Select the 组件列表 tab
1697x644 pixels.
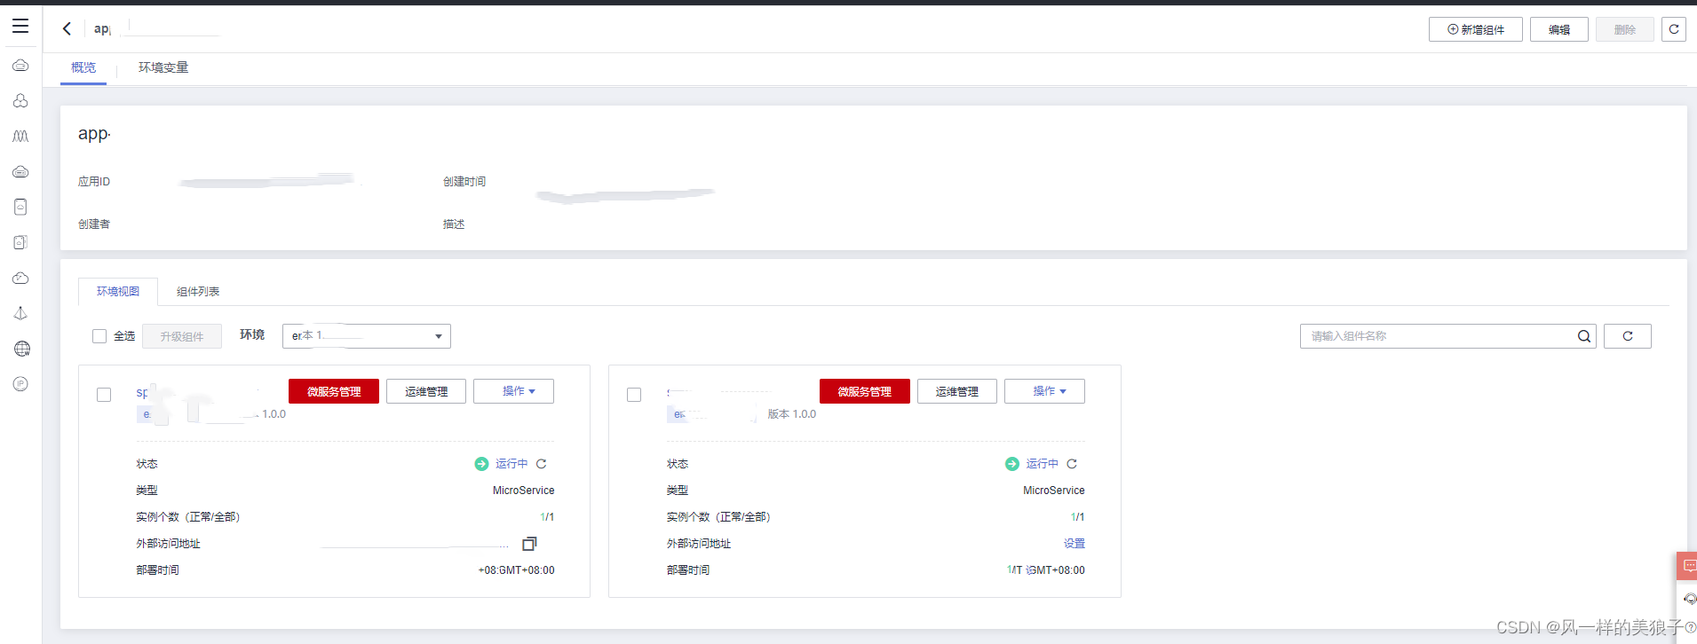[198, 292]
